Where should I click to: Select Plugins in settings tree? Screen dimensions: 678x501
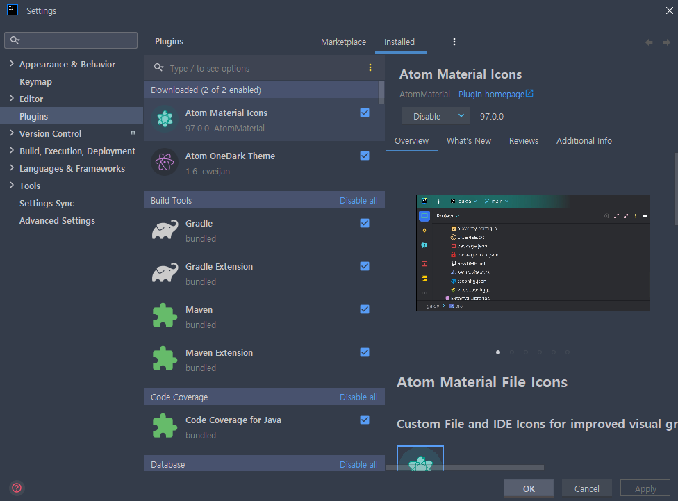72,116
